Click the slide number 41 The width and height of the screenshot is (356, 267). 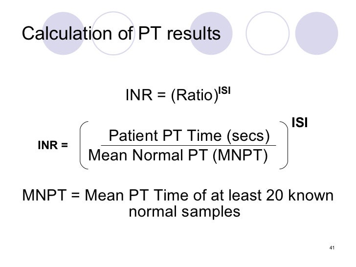[332, 247]
